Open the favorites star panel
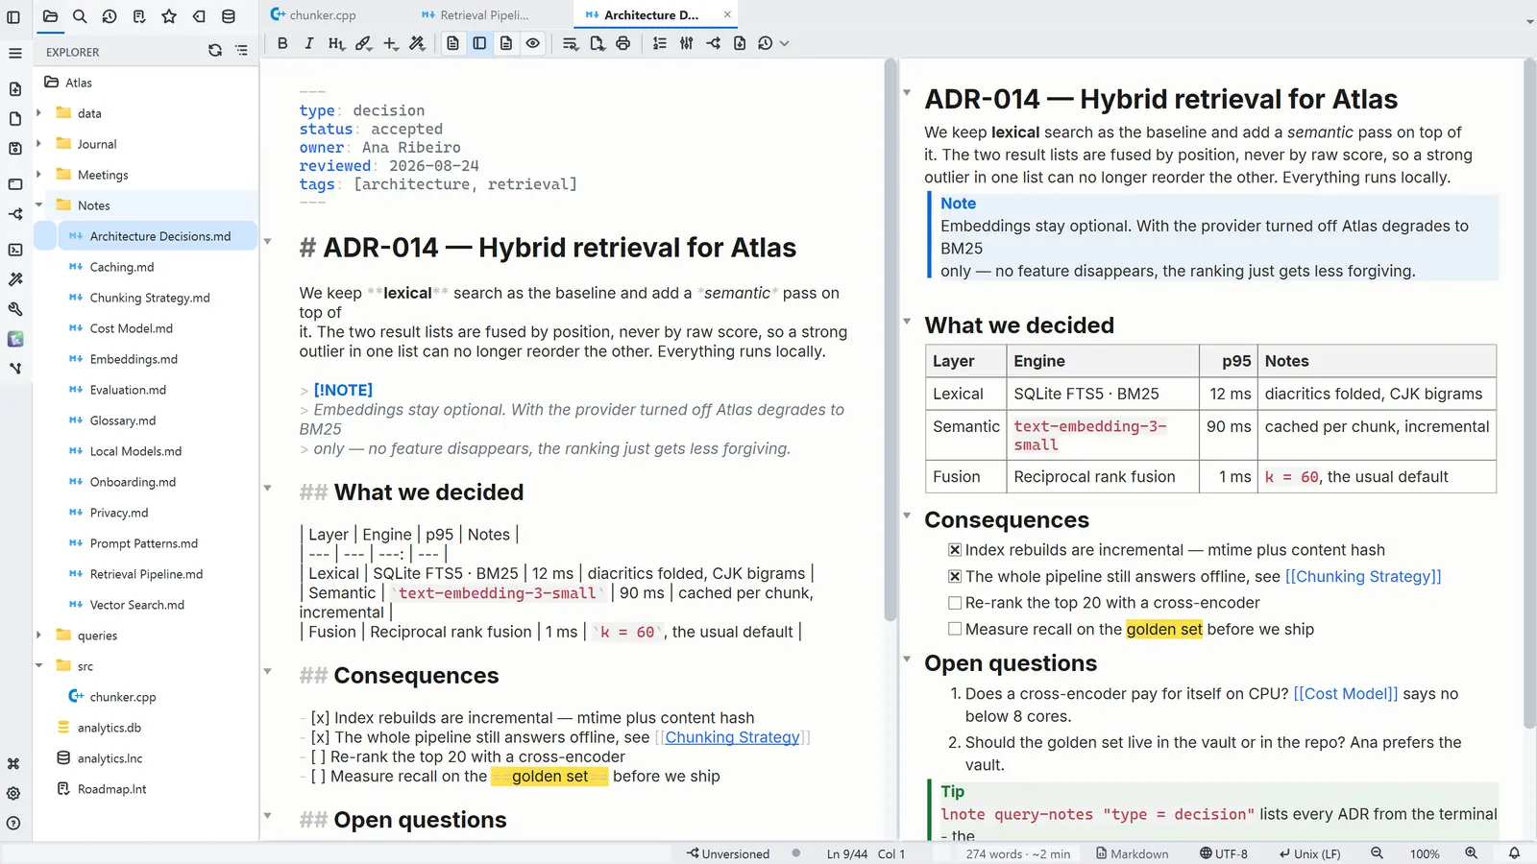The height and width of the screenshot is (864, 1537). click(169, 16)
